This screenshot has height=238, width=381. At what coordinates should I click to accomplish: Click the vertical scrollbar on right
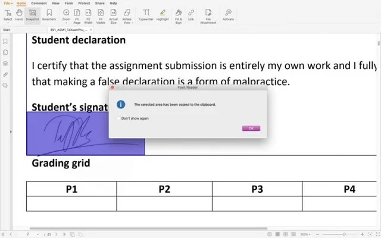click(x=379, y=43)
